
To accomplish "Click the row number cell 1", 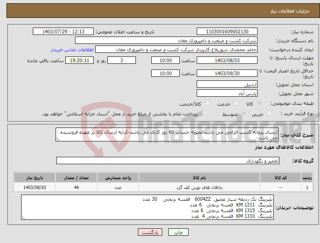I will tap(307, 187).
